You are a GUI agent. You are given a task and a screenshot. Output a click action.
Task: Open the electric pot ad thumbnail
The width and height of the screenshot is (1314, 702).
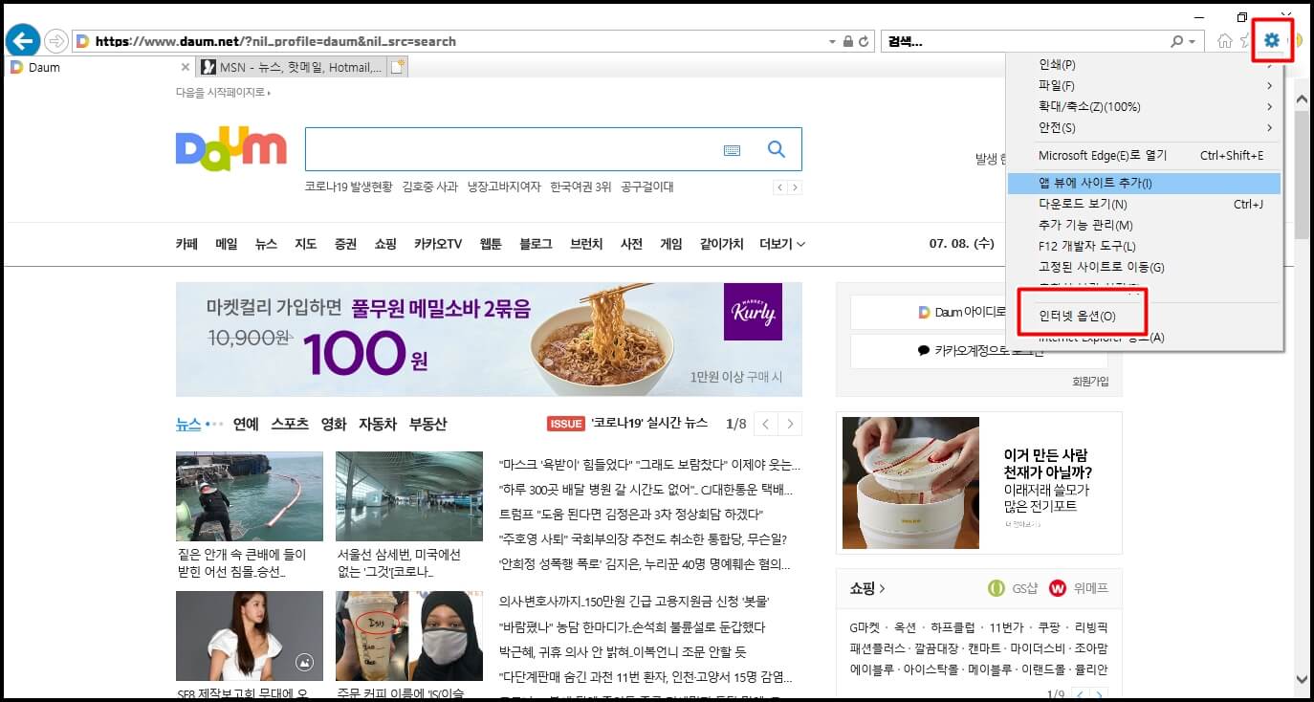click(x=910, y=483)
